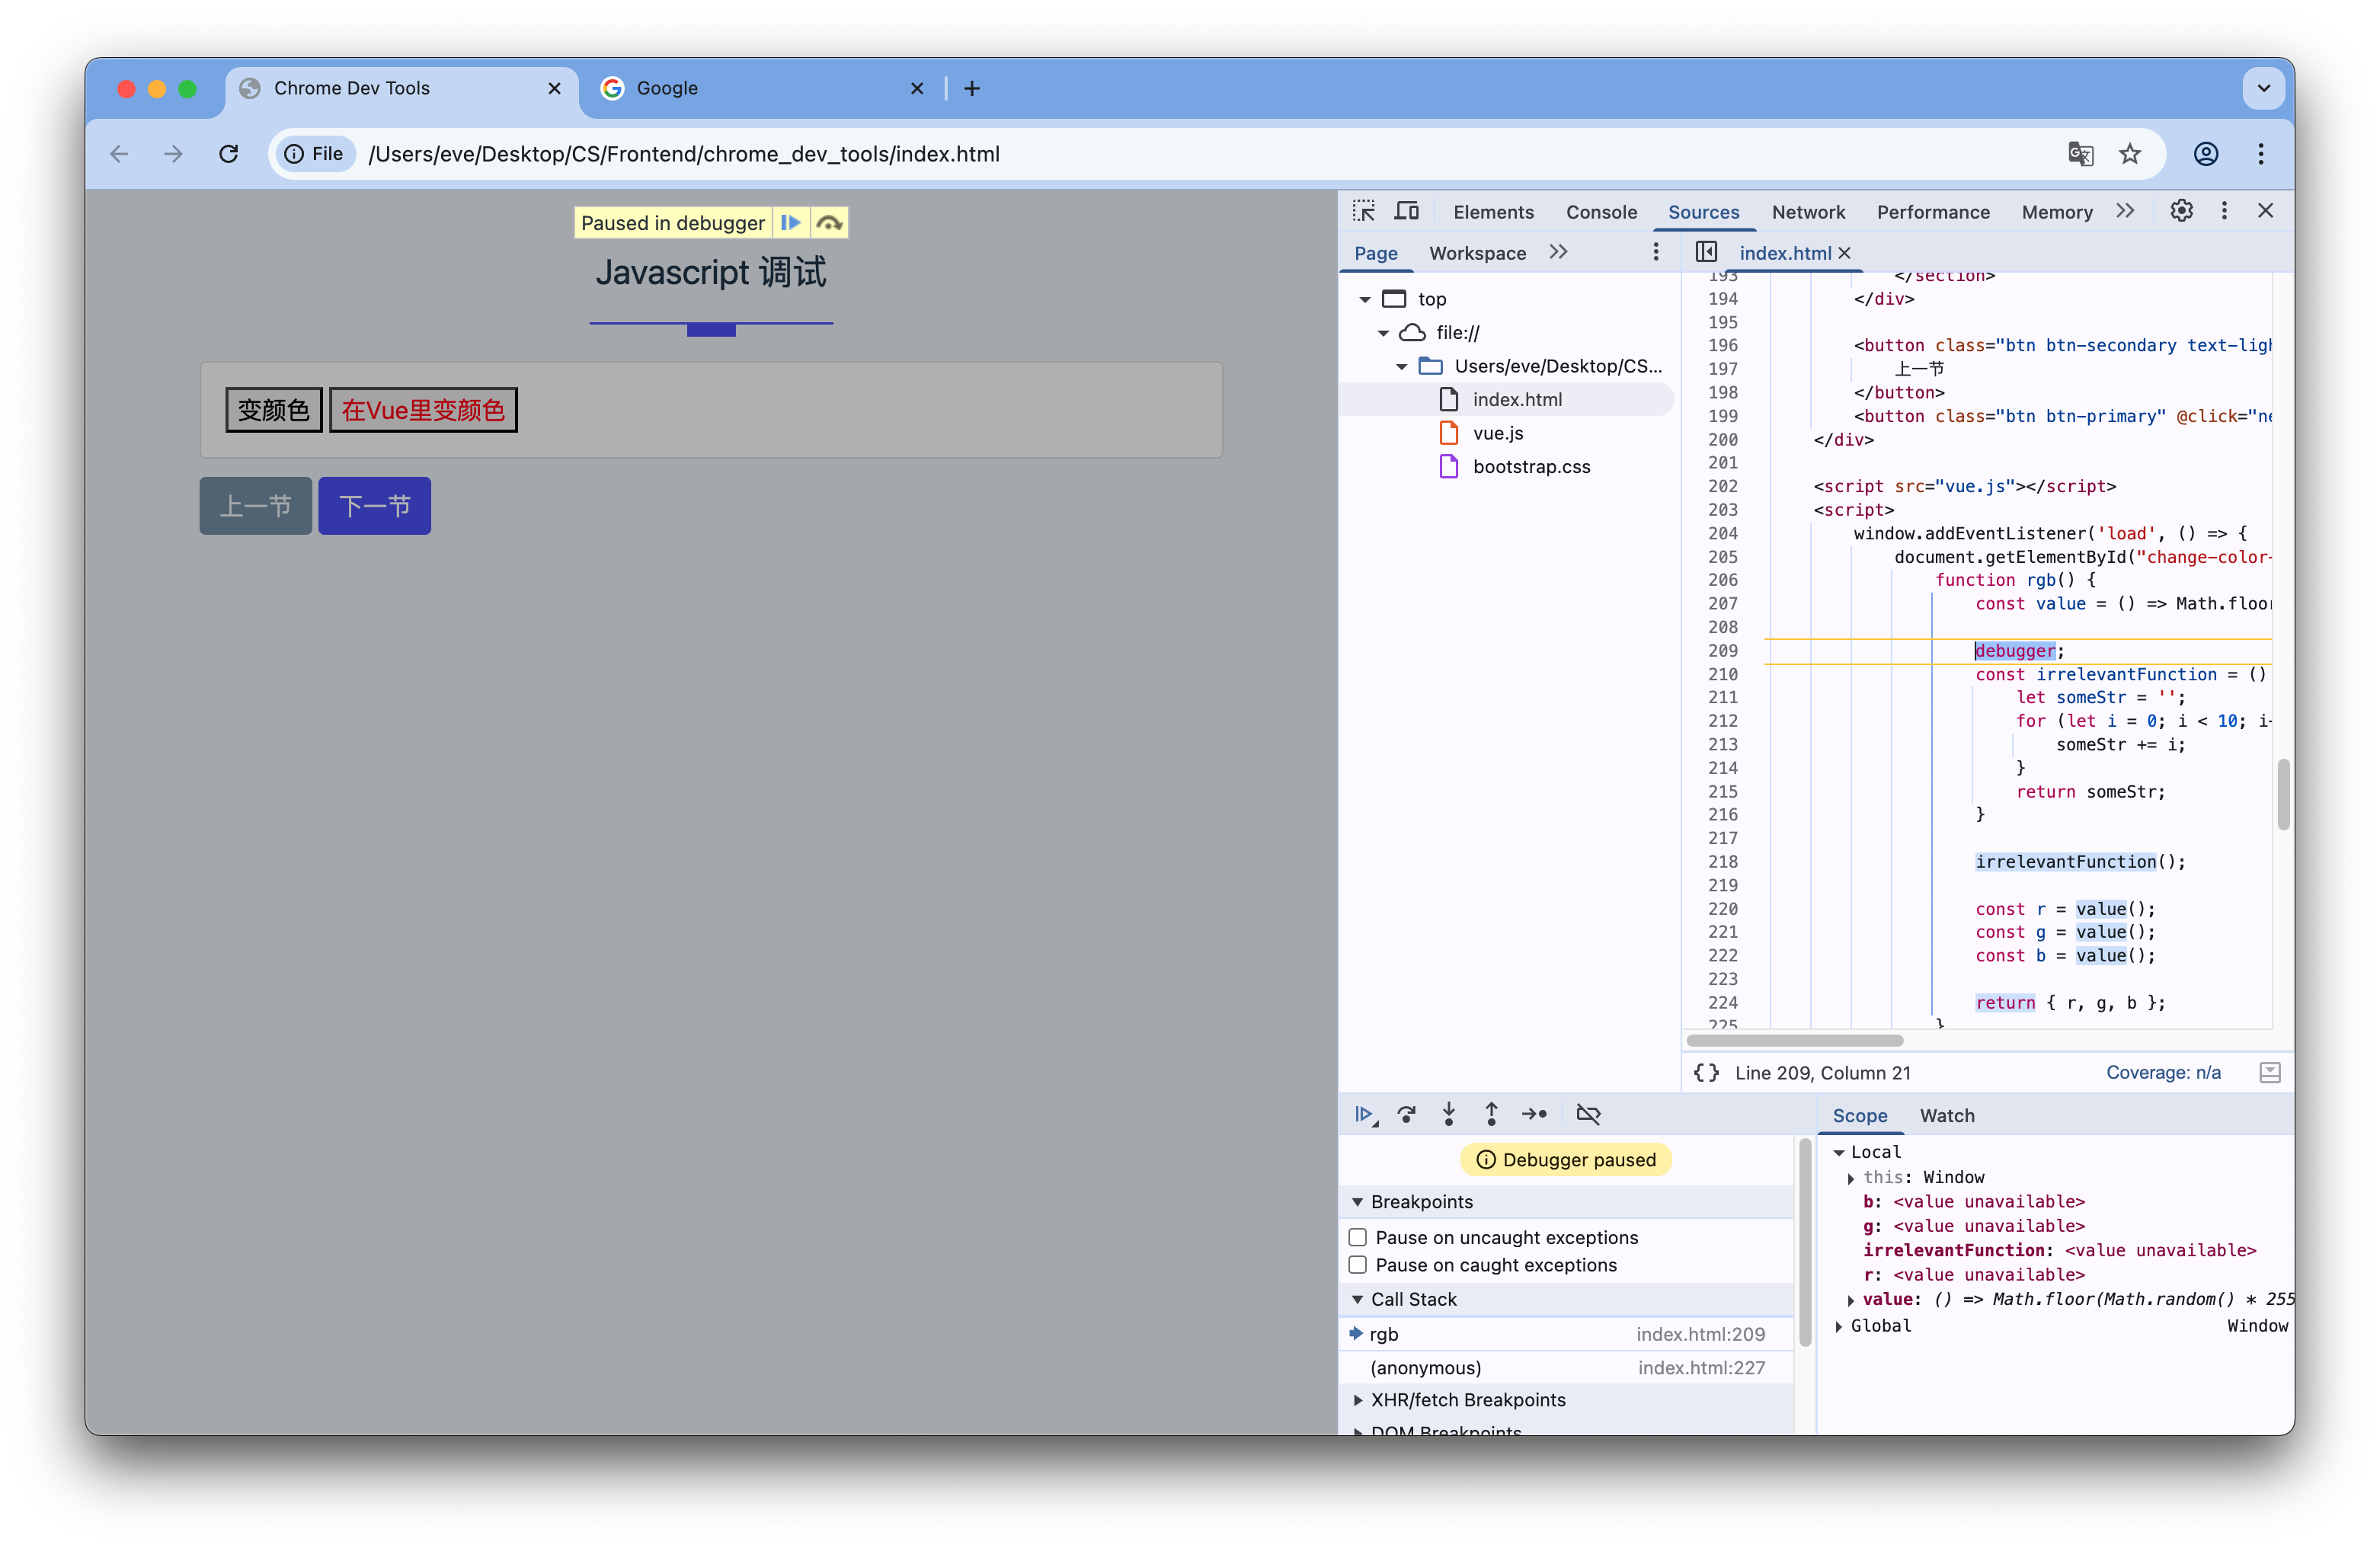2380x1548 pixels.
Task: Select the inspect element cursor tool
Action: point(1363,211)
